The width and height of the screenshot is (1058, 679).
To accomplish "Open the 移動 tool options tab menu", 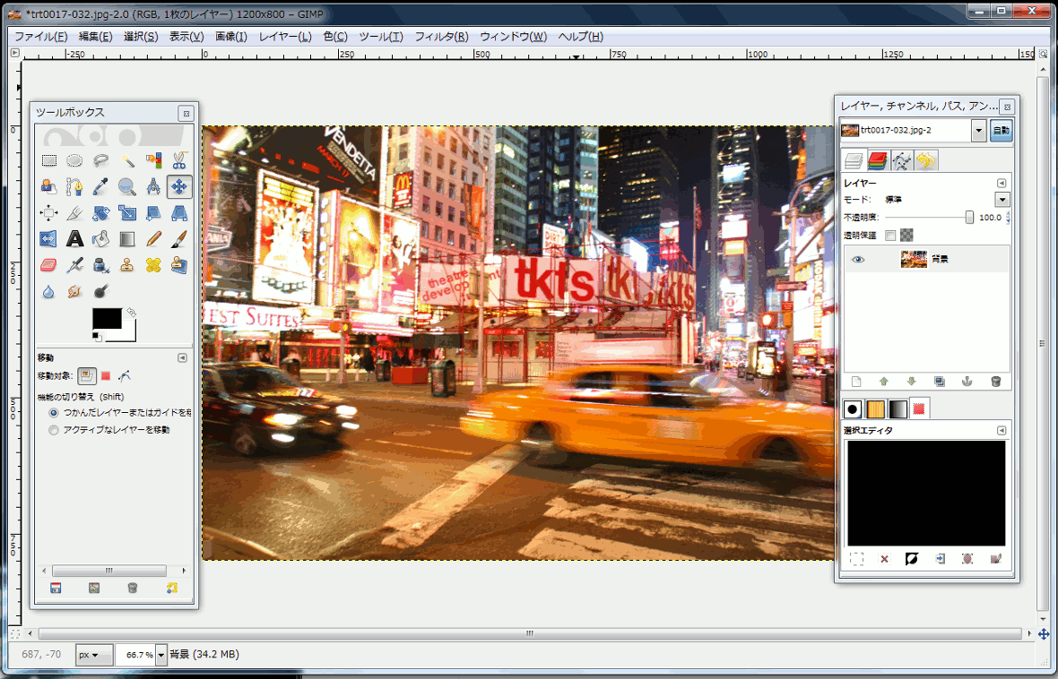I will tap(182, 358).
